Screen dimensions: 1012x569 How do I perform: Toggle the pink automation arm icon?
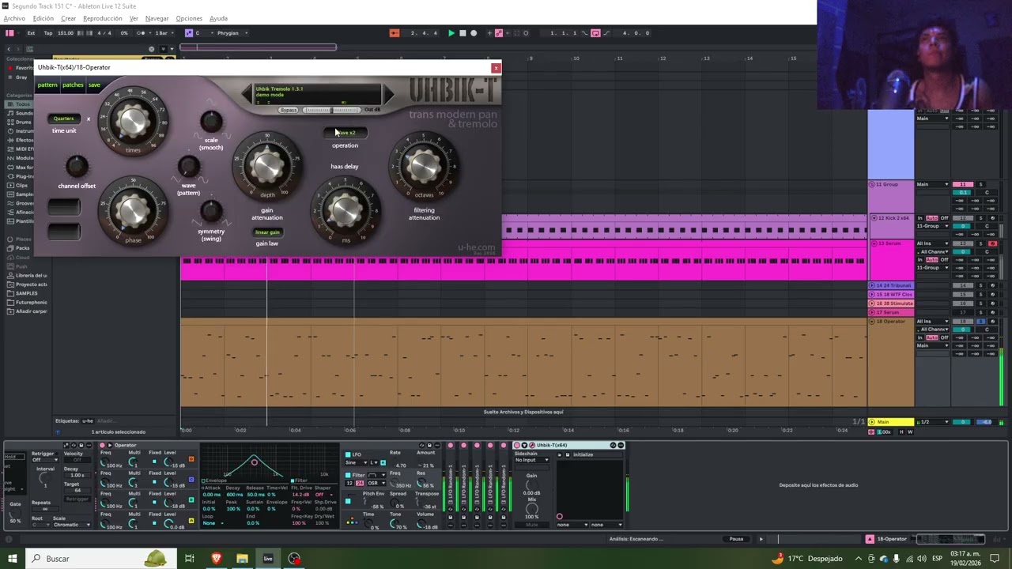[500, 33]
